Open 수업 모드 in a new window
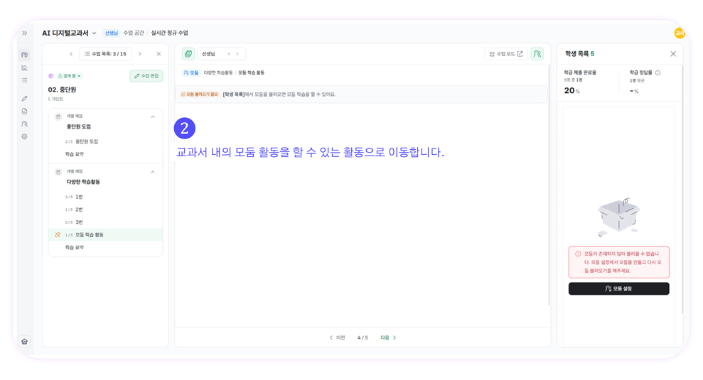The width and height of the screenshot is (703, 380). tap(506, 54)
